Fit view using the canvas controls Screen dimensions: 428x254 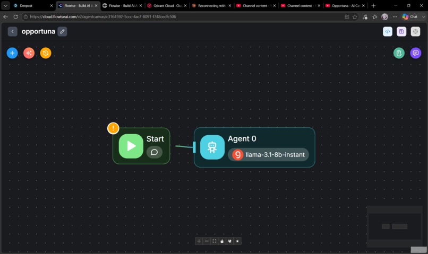[215, 241]
